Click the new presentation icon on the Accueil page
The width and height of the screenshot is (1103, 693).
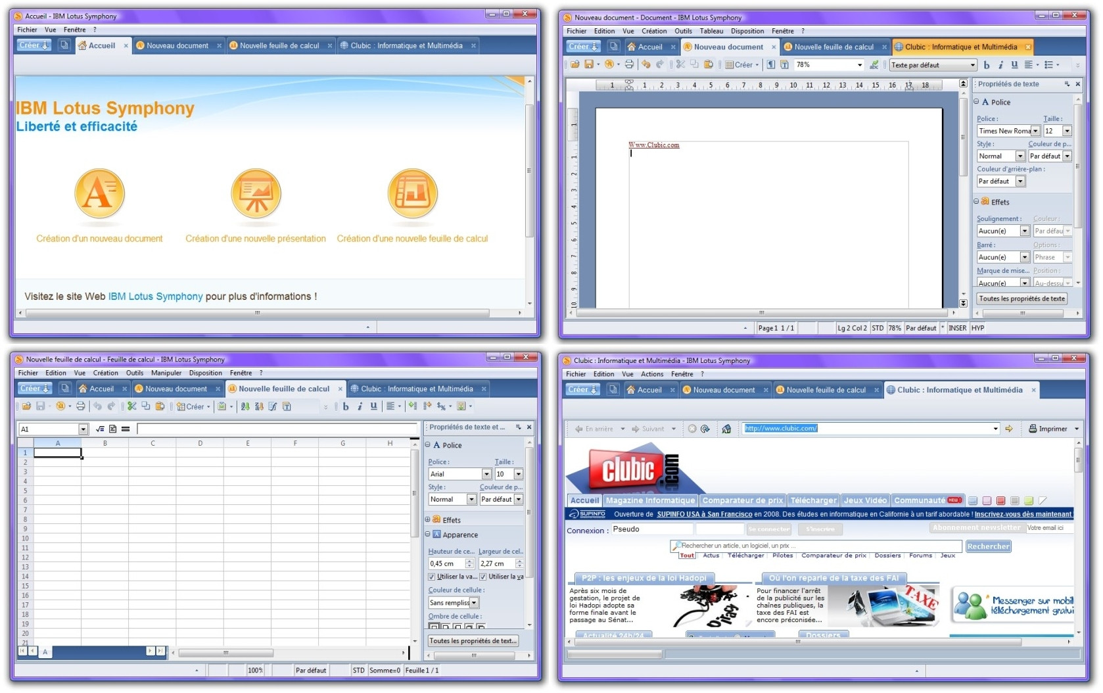[256, 195]
